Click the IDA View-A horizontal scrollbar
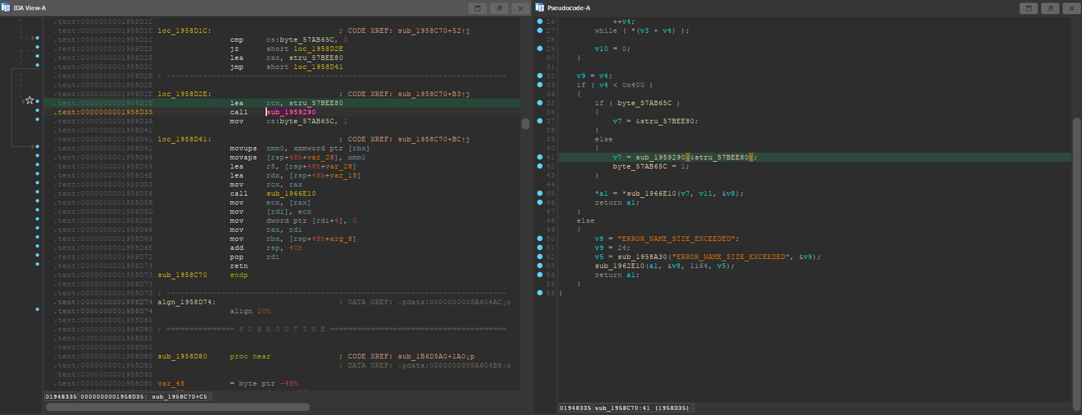Viewport: 1082px width, 415px height. (177, 407)
